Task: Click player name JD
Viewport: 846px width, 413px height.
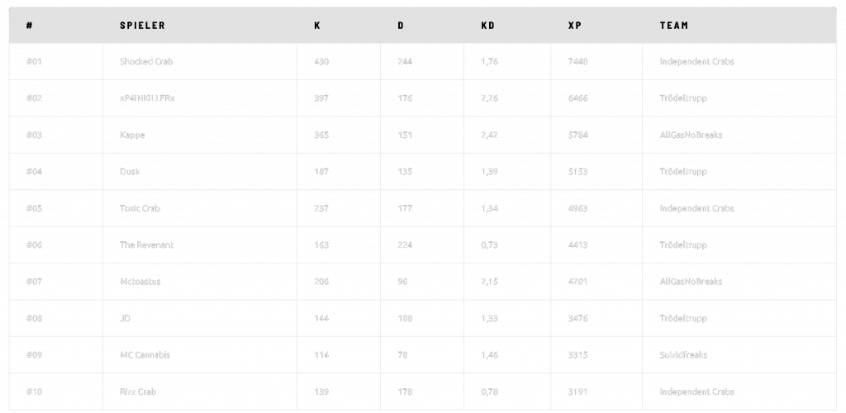Action: pyautogui.click(x=125, y=318)
